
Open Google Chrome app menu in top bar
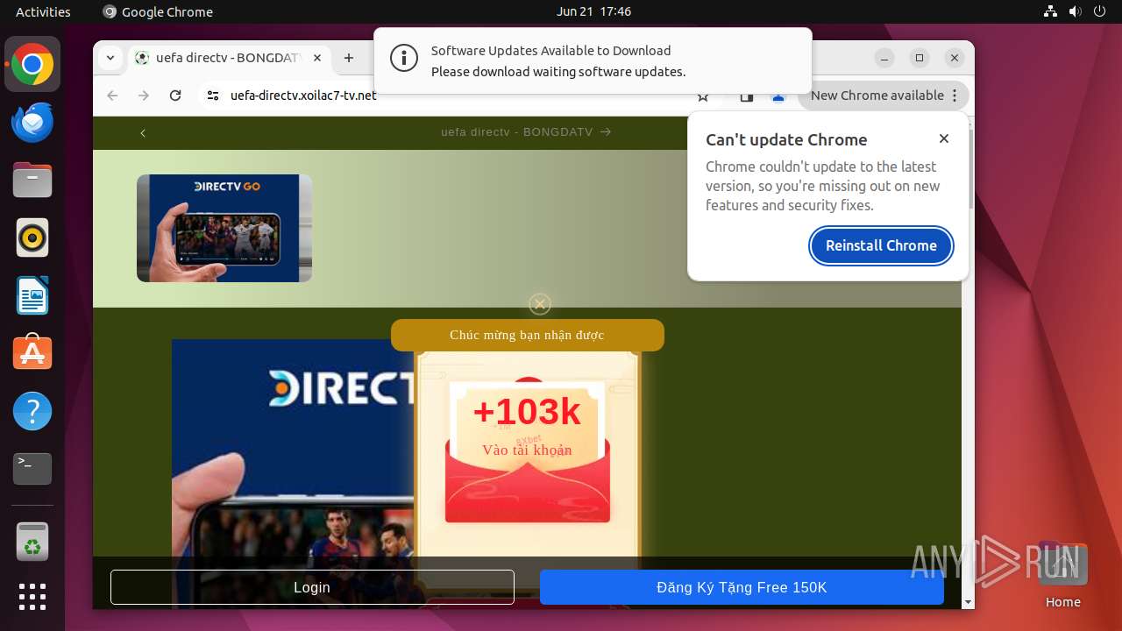tap(159, 11)
